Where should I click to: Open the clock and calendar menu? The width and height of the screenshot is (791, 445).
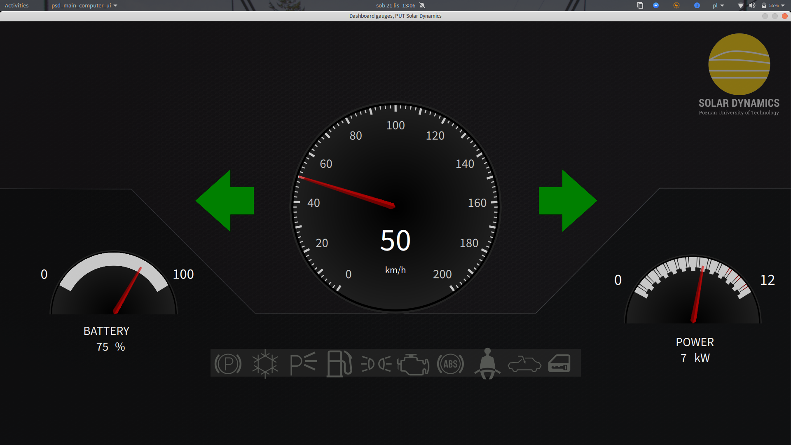395,5
